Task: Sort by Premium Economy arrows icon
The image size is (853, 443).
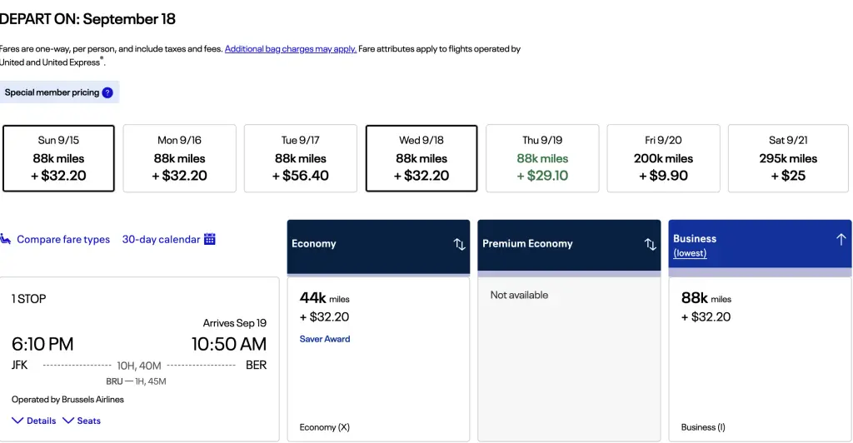Action: (651, 244)
